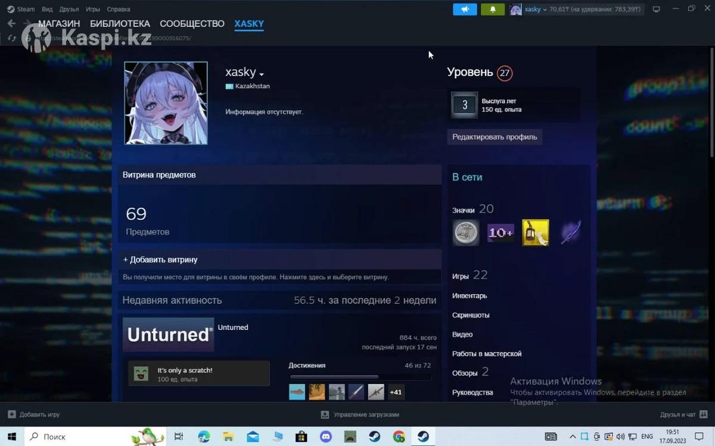715x446 pixels.
Task: Open the Друзья menu
Action: click(x=69, y=9)
